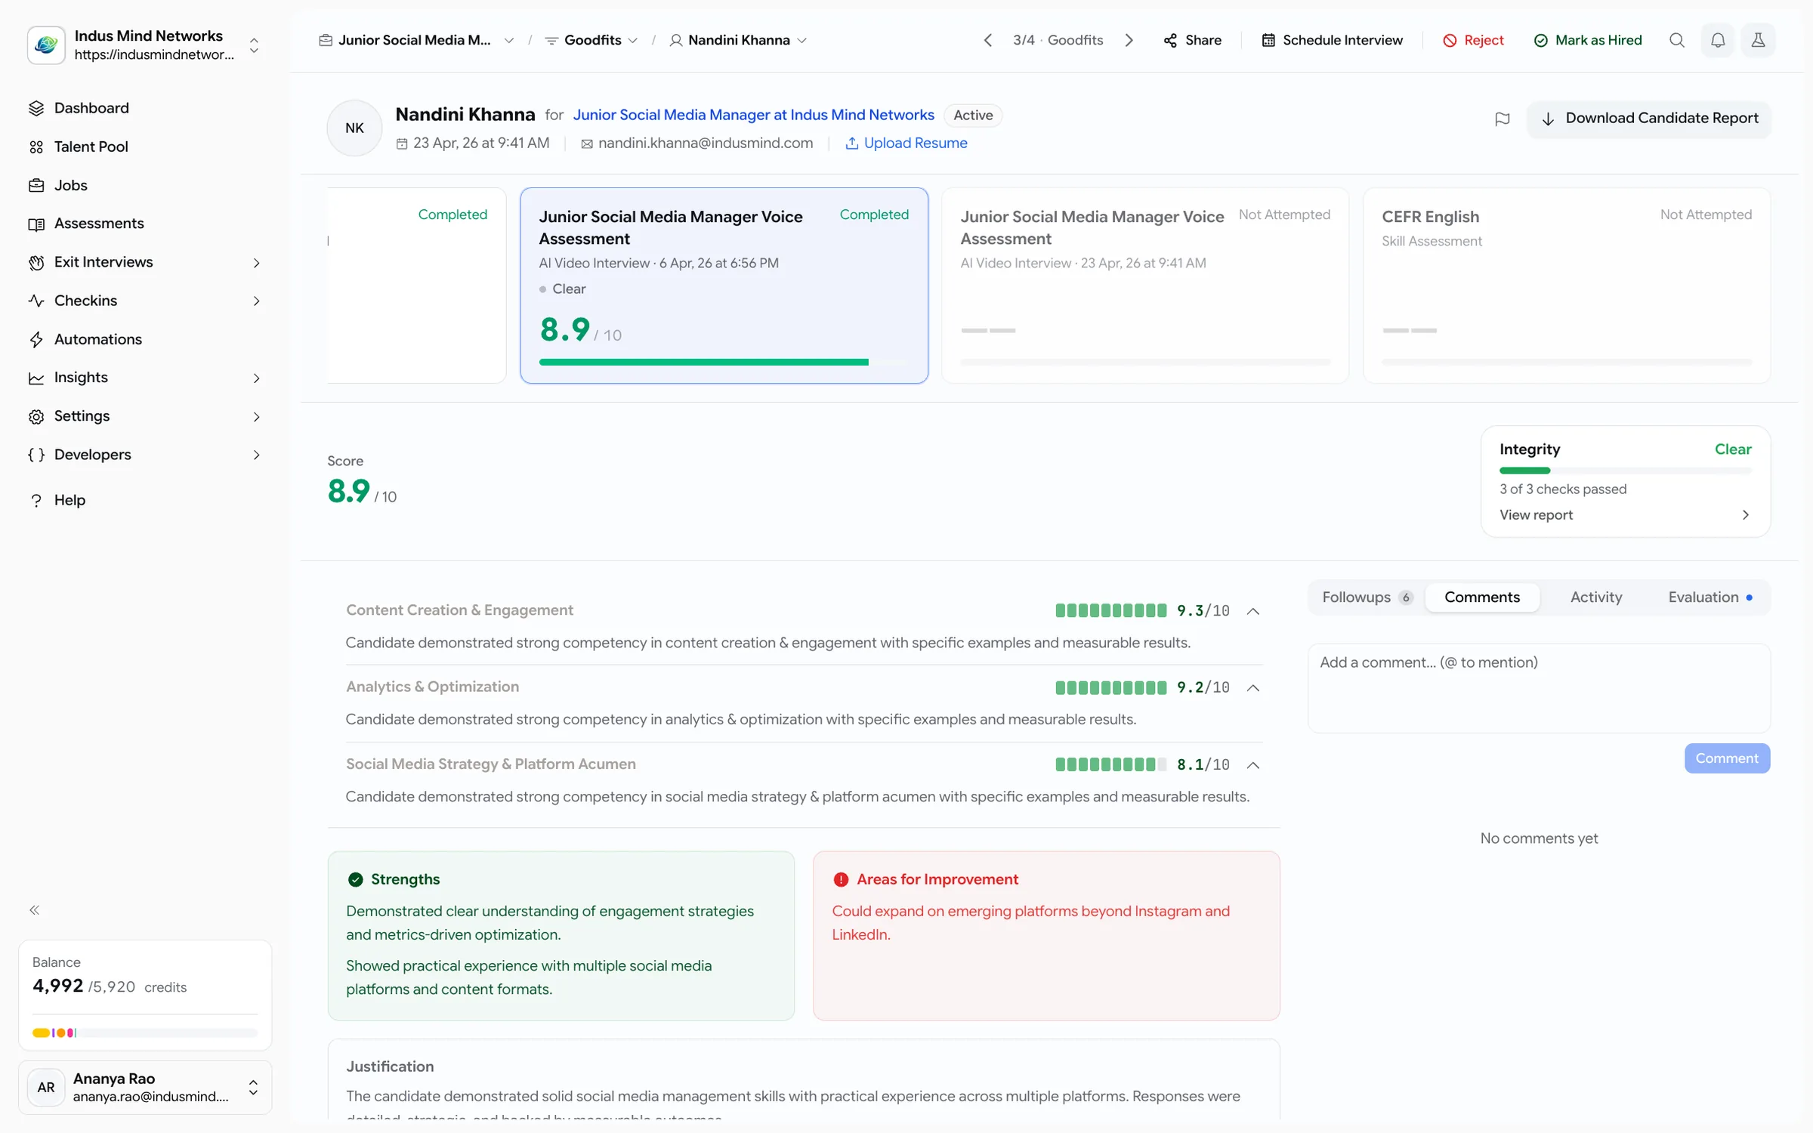Collapse the sidebar with double-chevron icon
1813x1133 pixels.
(x=35, y=910)
